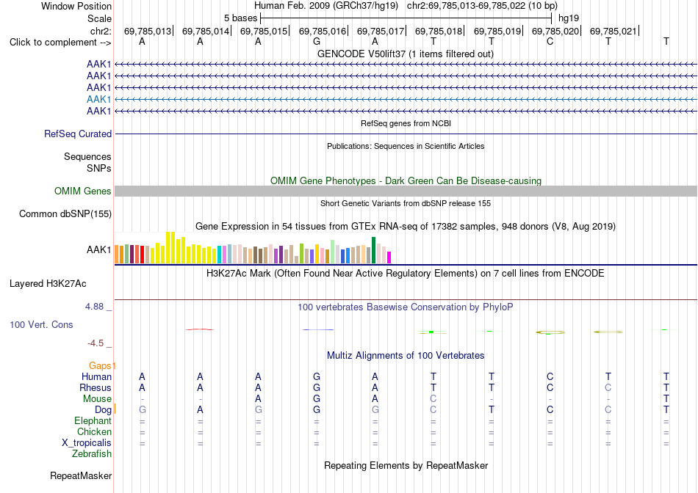
Task: Click the Zebrafish species label
Action: [92, 454]
